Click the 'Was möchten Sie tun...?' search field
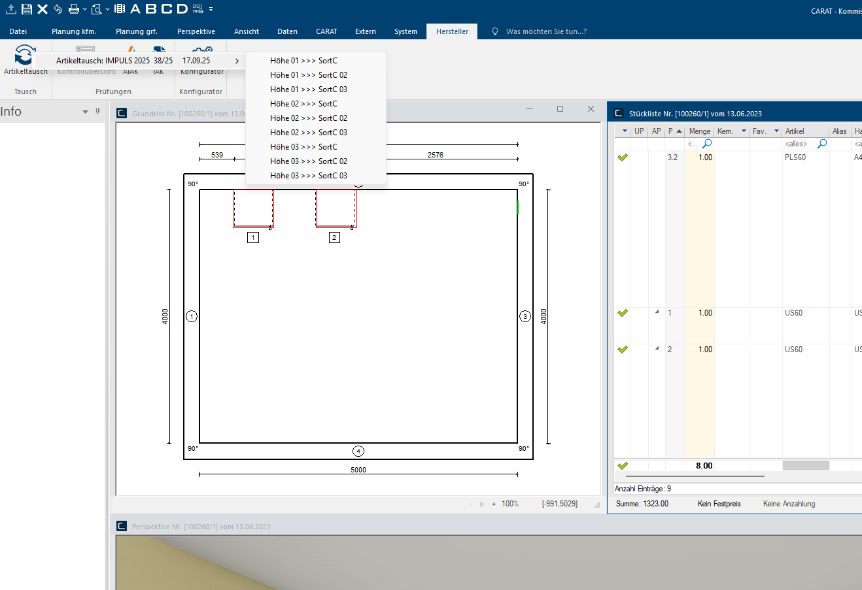 coord(546,31)
